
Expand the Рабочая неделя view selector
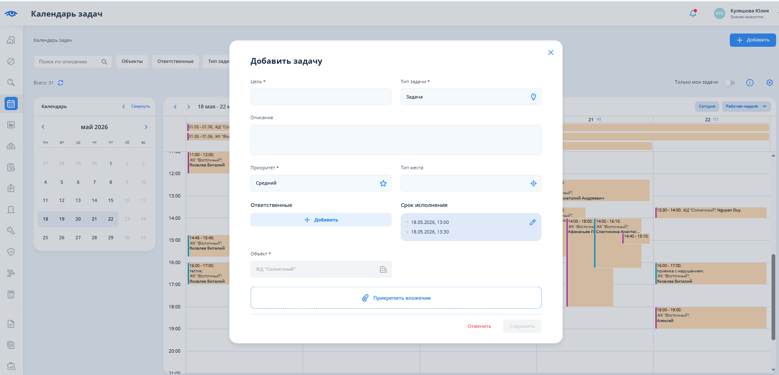coord(746,106)
